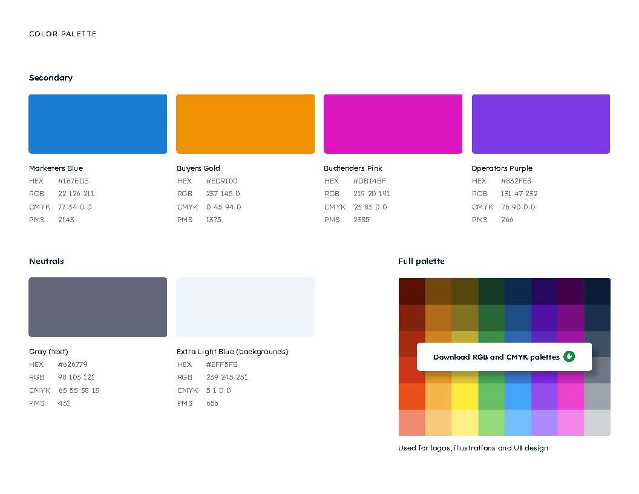This screenshot has width=639, height=494.
Task: Pick the light lavender bottom-row palette cell
Action: pos(544,423)
